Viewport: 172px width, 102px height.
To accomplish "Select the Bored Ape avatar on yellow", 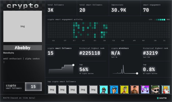I will click(x=124, y=89).
